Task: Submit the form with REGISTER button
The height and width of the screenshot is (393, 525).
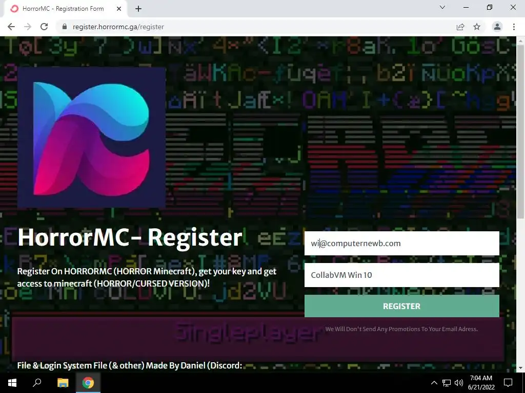Action: pos(402,306)
